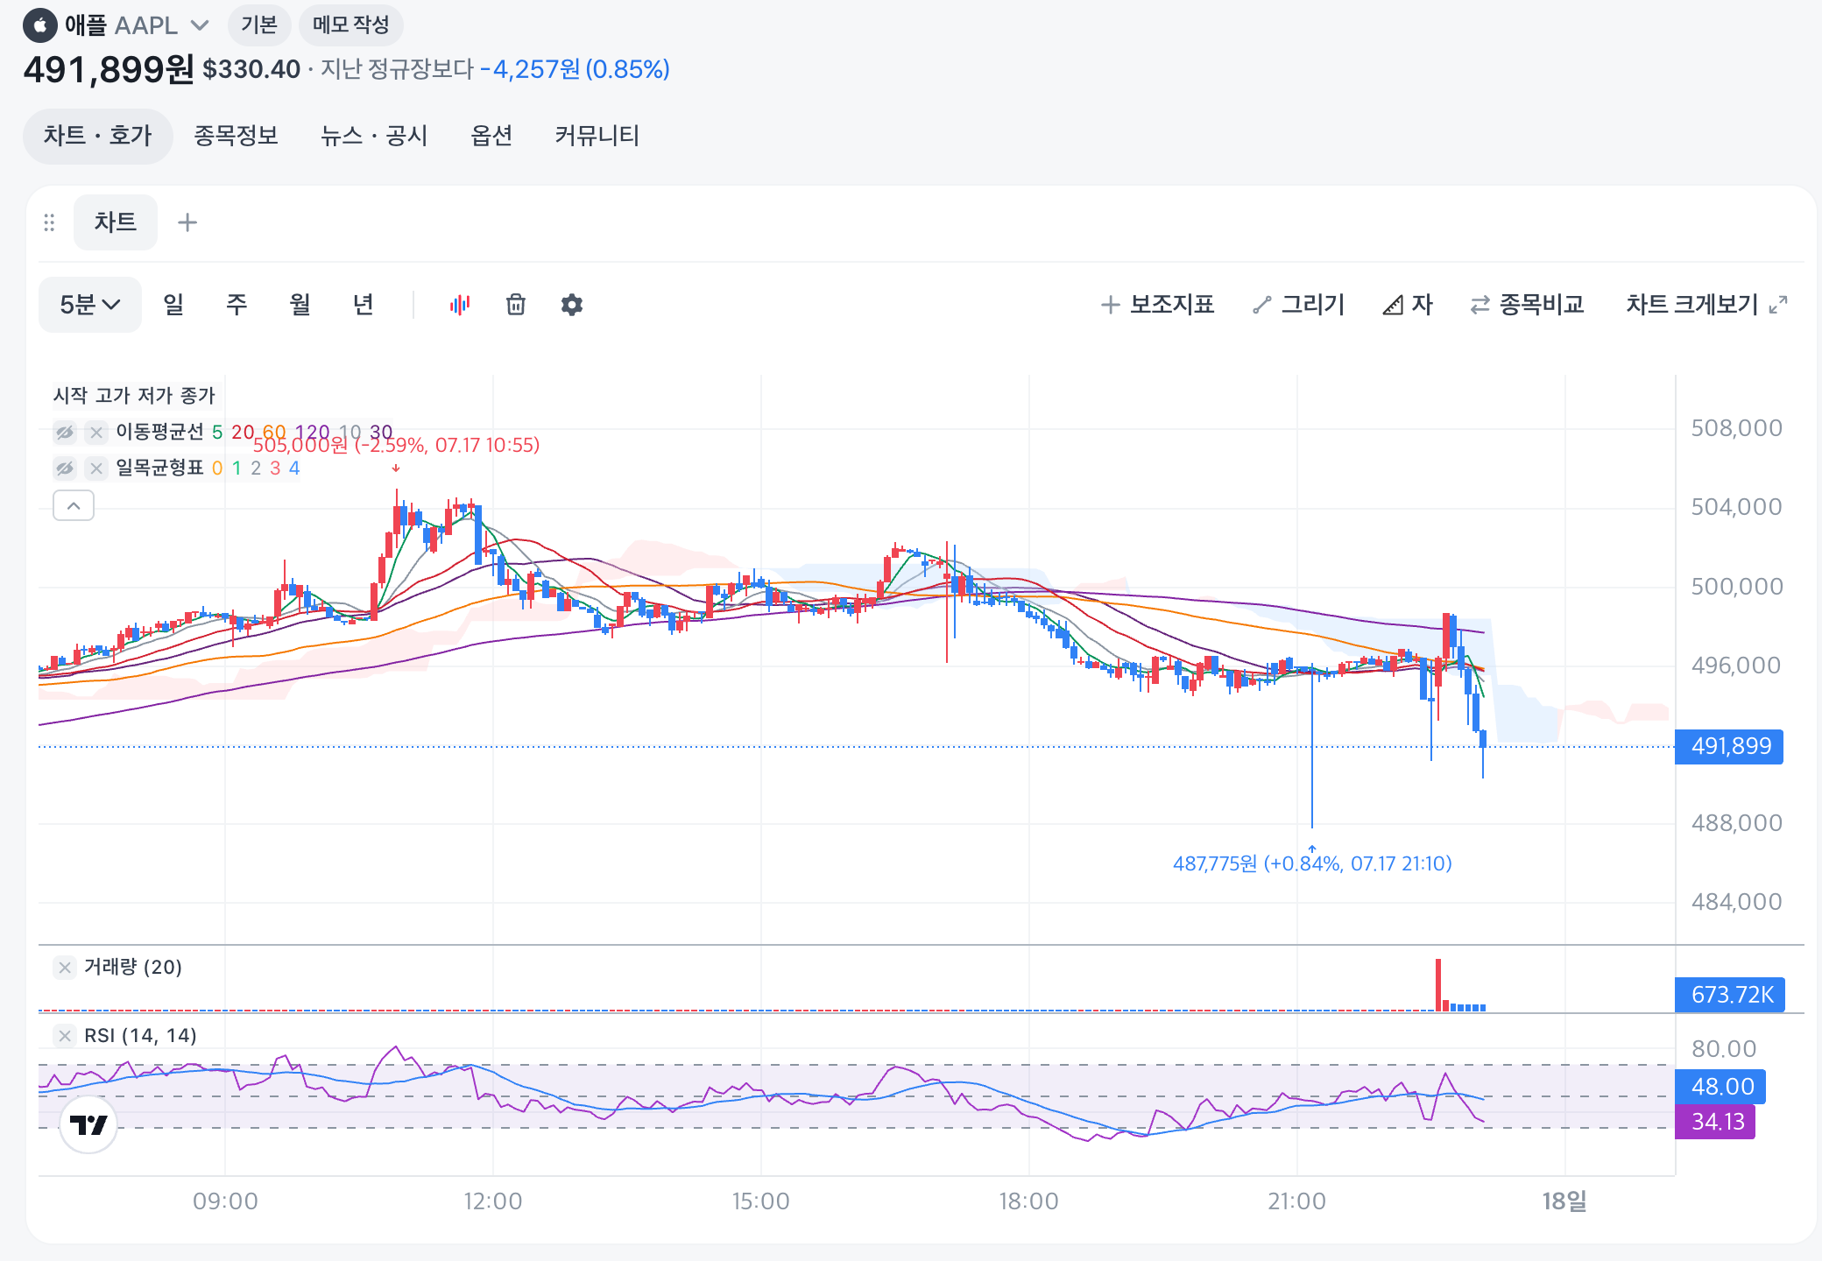Expand the AAPL stock selector chevron
The width and height of the screenshot is (1822, 1261).
pos(200,25)
